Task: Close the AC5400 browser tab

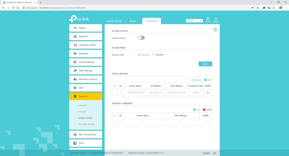Action: click(x=35, y=3)
